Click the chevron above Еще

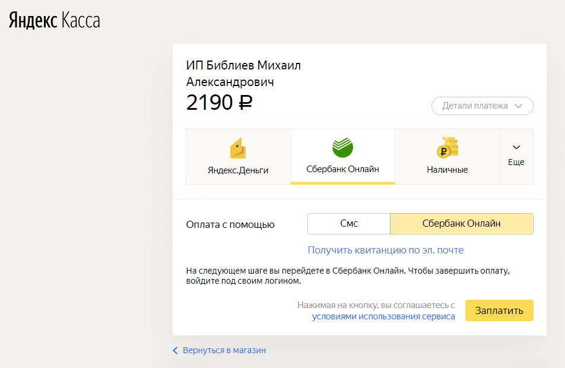(516, 147)
